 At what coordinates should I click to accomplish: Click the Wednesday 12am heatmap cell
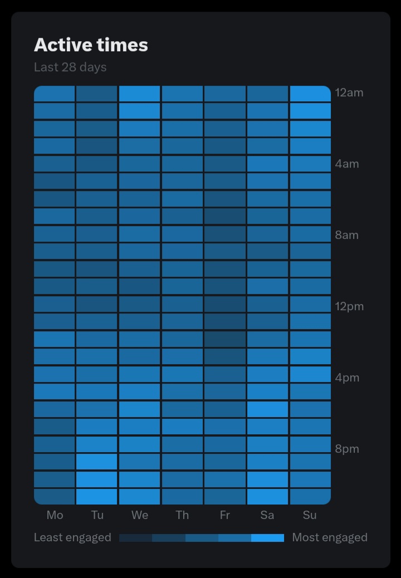click(x=139, y=94)
